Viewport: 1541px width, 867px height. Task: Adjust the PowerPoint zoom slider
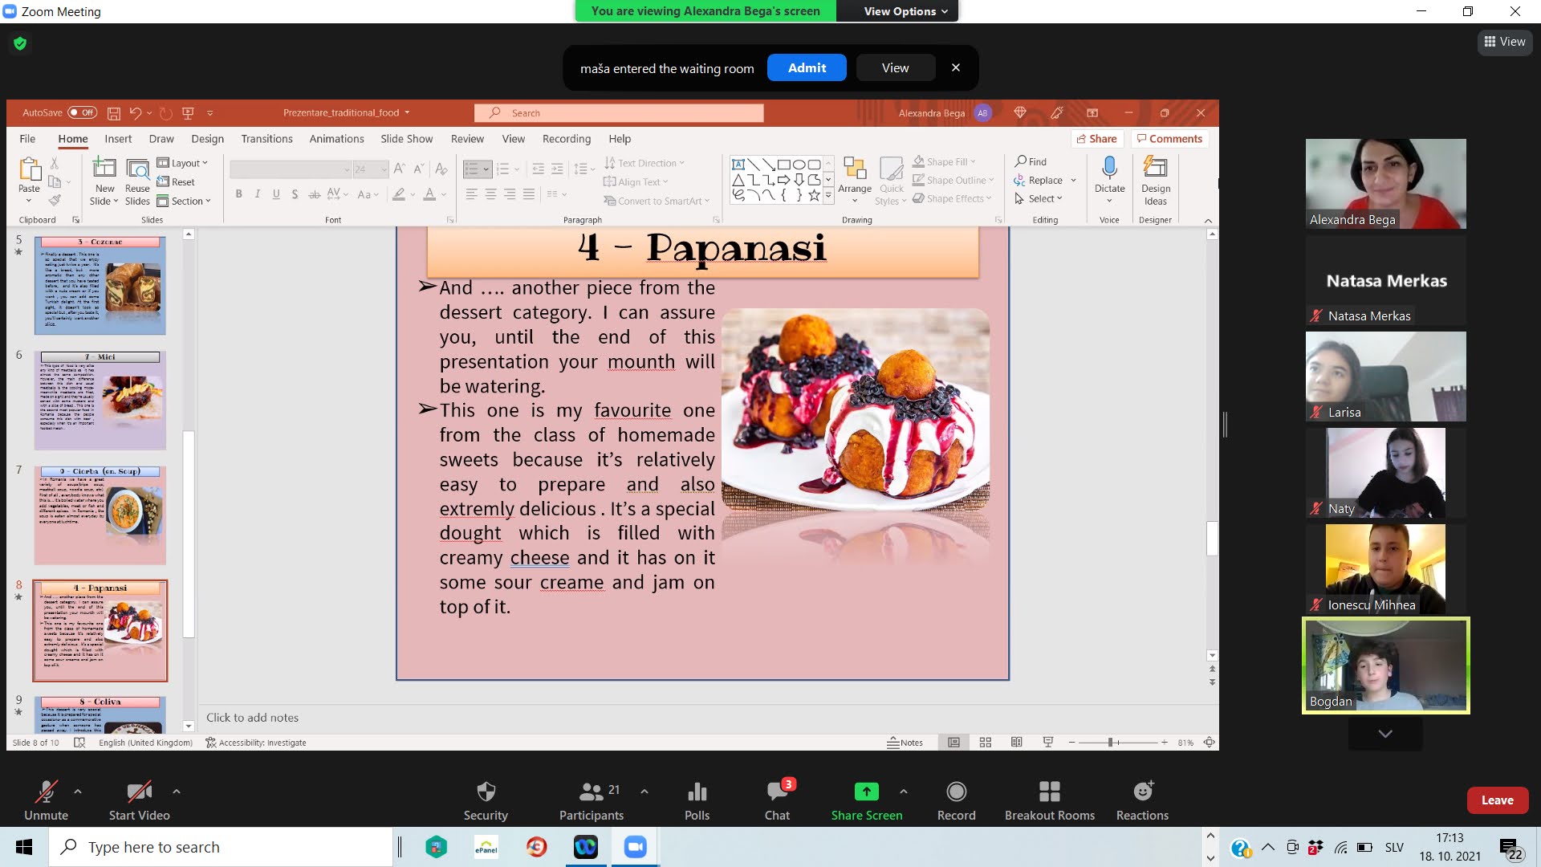tap(1112, 743)
